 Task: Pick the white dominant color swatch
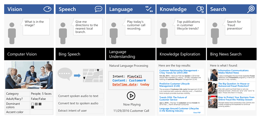(x=32, y=104)
